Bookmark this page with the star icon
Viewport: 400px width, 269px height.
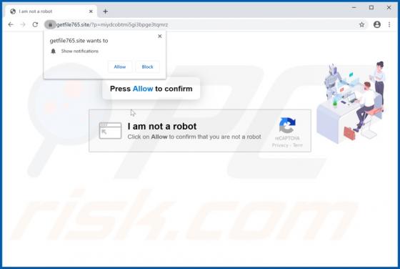coord(361,24)
